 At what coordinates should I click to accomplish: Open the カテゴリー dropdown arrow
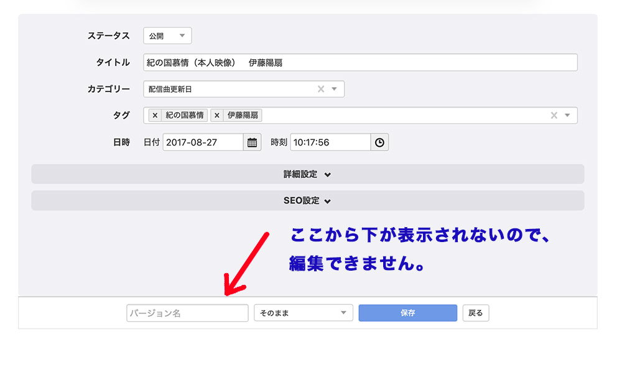[334, 89]
